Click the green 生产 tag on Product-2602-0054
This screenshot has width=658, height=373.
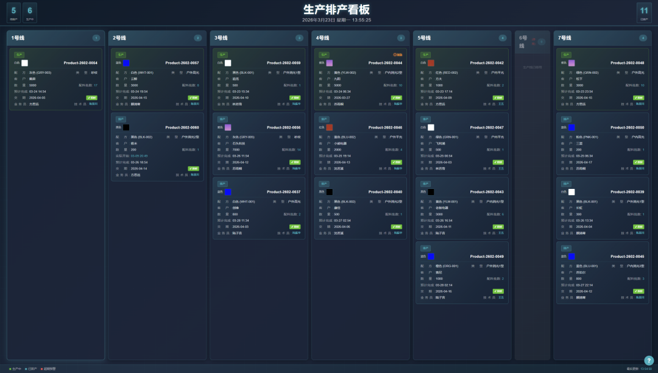click(19, 55)
